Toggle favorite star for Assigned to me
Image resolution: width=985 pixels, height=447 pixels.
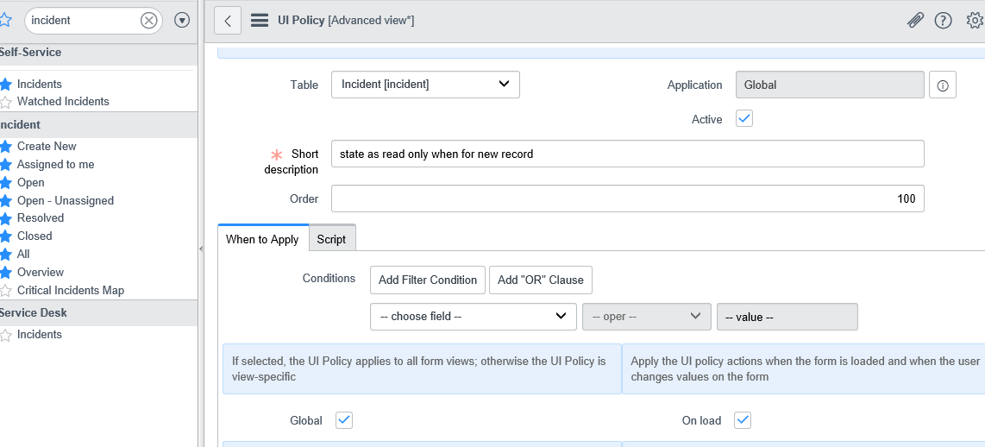[x=6, y=165]
